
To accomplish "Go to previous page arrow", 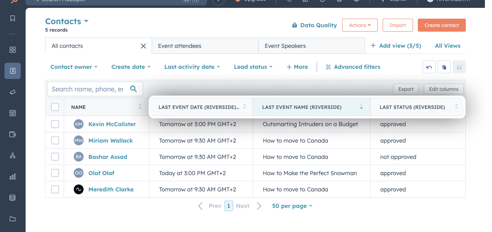I will tap(200, 206).
